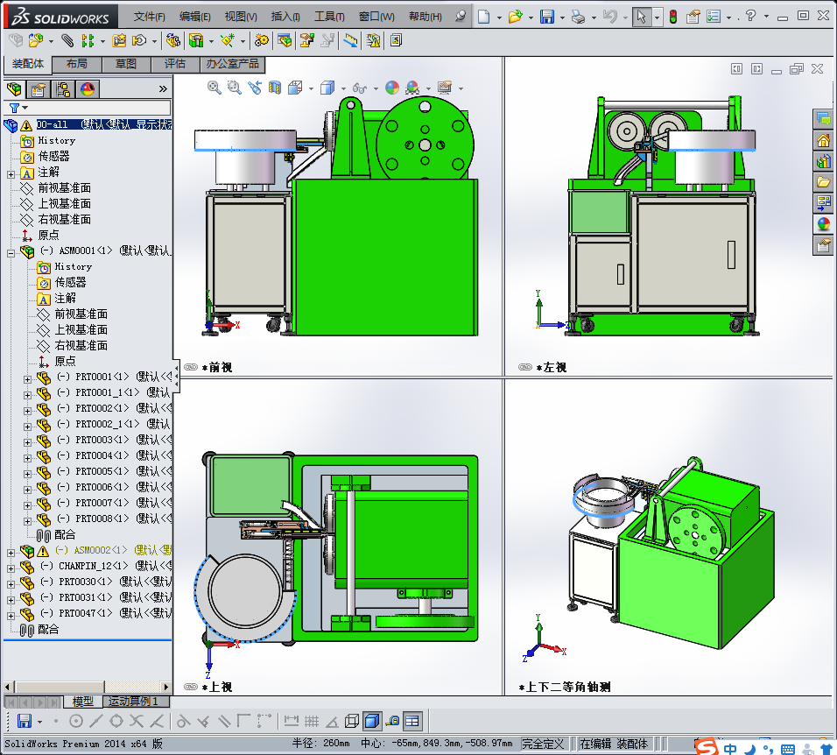Open the 窗口(W) menu
Viewport: 837px width, 755px height.
tap(376, 17)
